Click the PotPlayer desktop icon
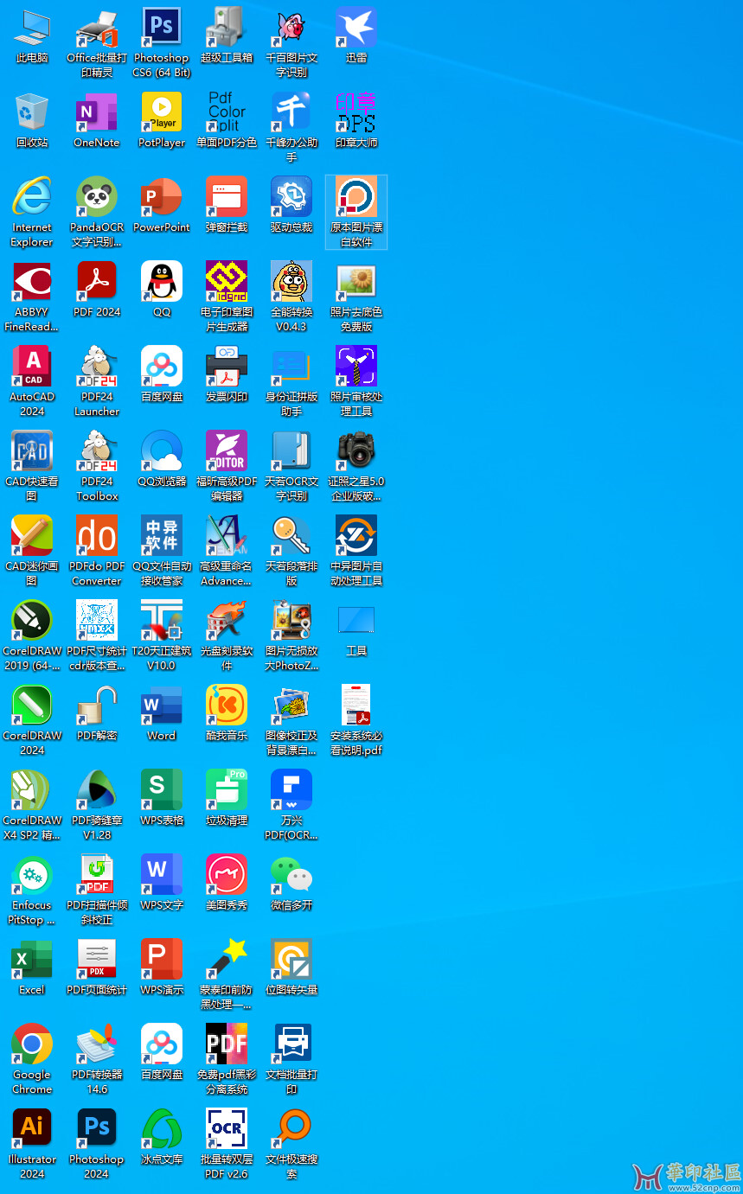743x1194 pixels. pyautogui.click(x=162, y=112)
